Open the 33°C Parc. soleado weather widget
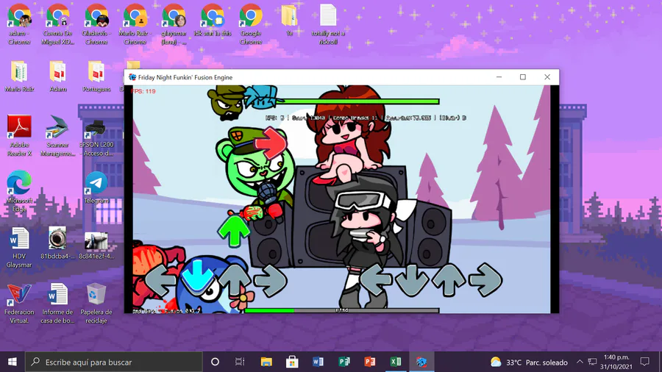Screen dimensions: 662x372 point(529,362)
